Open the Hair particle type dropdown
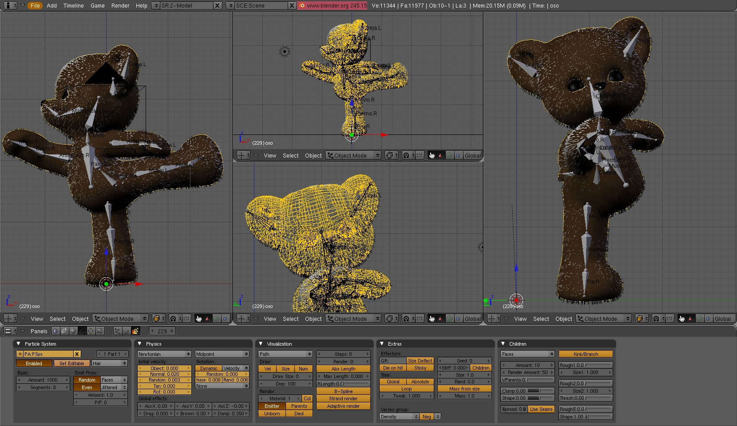Image resolution: width=737 pixels, height=426 pixels. [x=109, y=363]
